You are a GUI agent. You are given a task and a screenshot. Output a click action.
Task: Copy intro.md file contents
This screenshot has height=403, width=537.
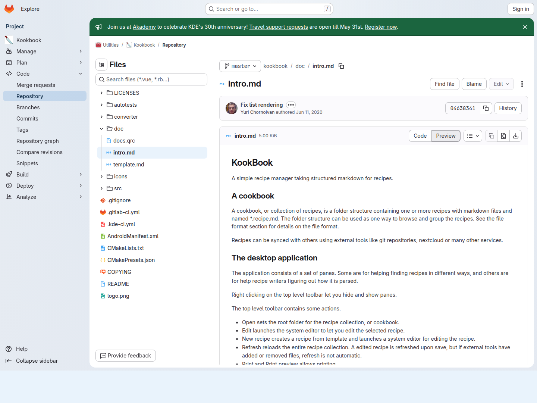492,136
